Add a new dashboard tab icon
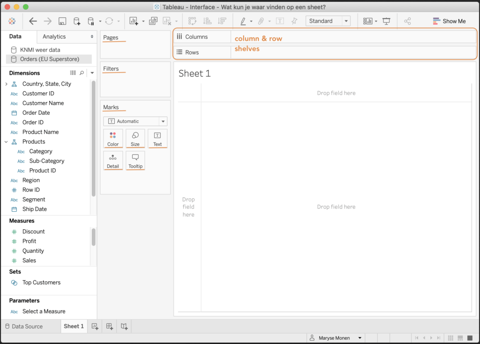This screenshot has height=344, width=480. [x=110, y=326]
